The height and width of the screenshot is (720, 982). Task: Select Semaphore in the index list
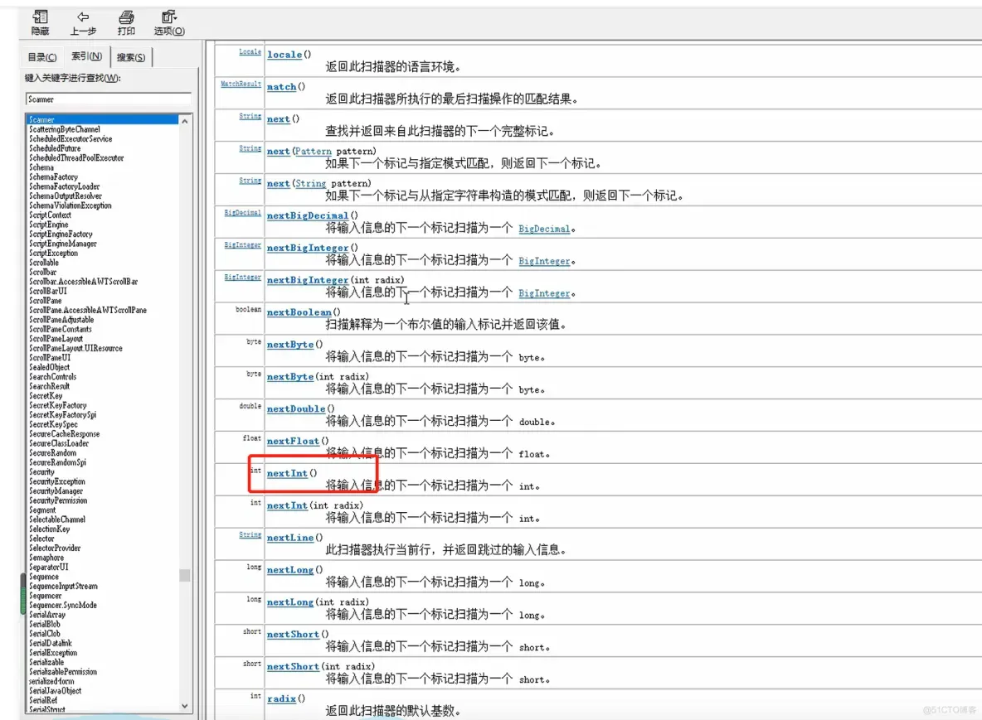(46, 558)
